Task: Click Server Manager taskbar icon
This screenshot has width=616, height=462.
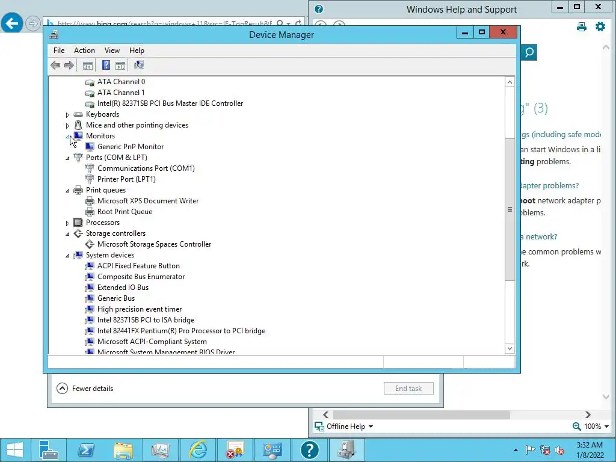Action: 48,450
